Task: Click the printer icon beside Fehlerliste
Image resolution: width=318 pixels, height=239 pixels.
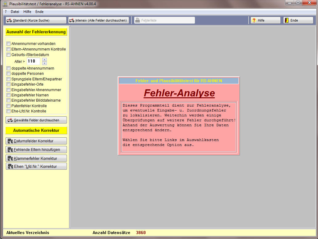Action: point(137,20)
